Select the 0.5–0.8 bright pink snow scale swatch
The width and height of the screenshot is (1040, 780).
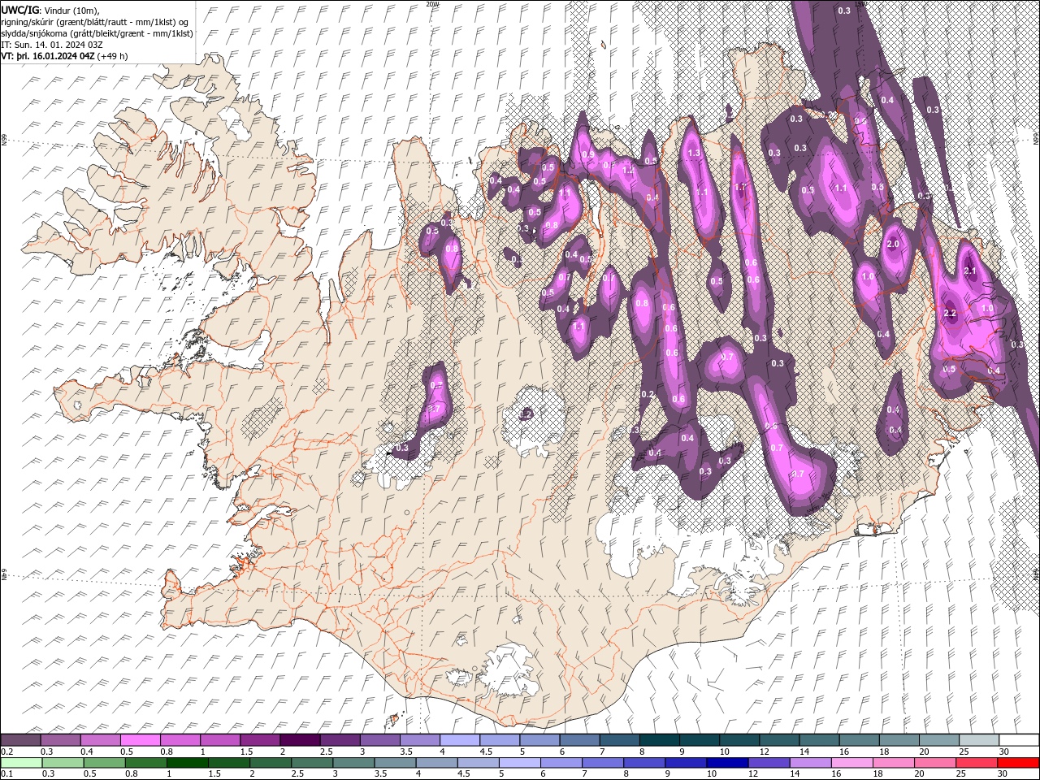pyautogui.click(x=140, y=740)
